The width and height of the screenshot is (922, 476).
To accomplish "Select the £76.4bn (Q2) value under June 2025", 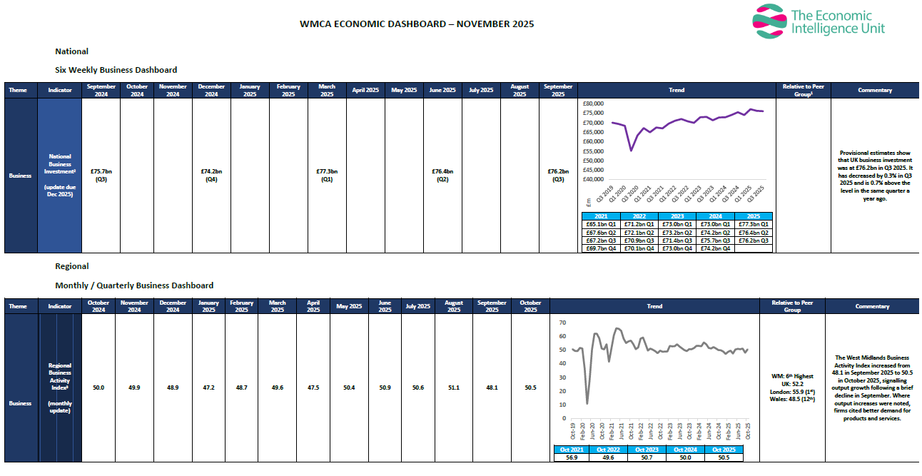I will pyautogui.click(x=442, y=175).
